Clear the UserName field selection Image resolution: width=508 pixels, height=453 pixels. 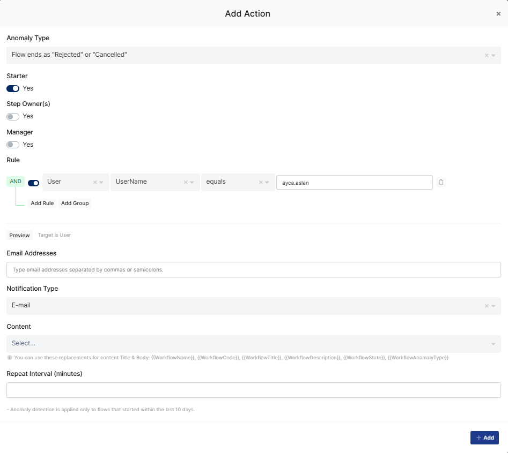pos(186,183)
